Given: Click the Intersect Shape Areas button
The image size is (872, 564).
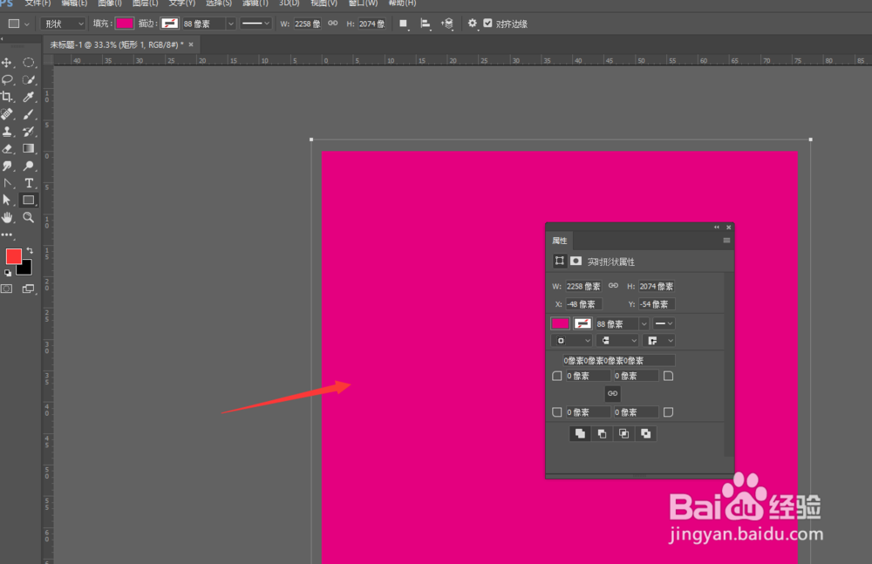Looking at the screenshot, I should (624, 434).
